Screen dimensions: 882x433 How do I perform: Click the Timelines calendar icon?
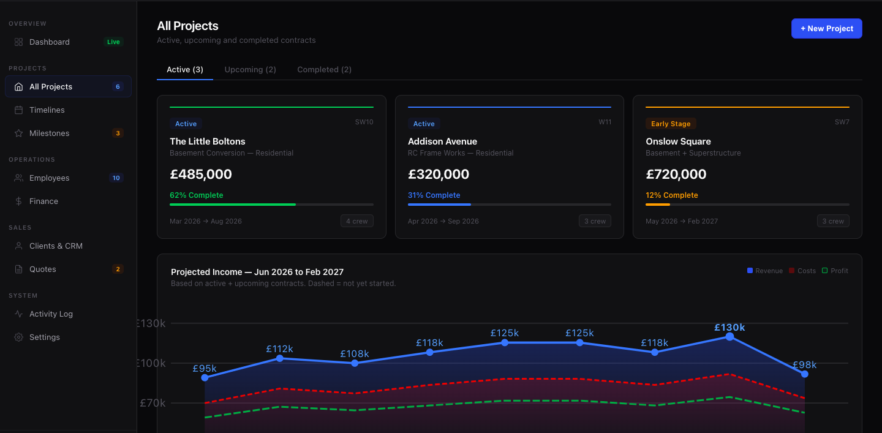click(x=18, y=110)
